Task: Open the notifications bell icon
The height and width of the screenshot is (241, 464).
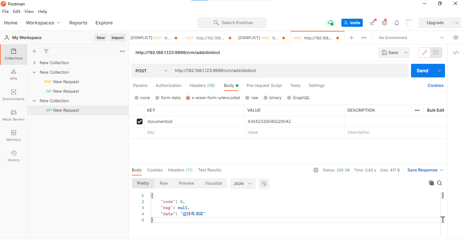Action: coord(397,23)
